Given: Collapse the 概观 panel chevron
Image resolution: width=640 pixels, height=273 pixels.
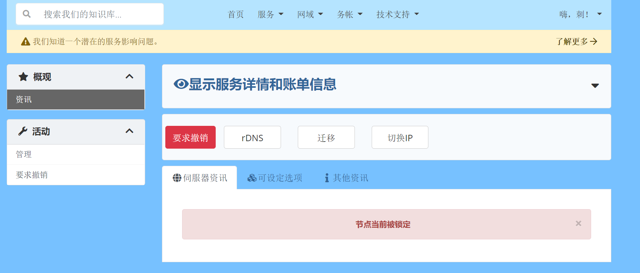Looking at the screenshot, I should [129, 77].
